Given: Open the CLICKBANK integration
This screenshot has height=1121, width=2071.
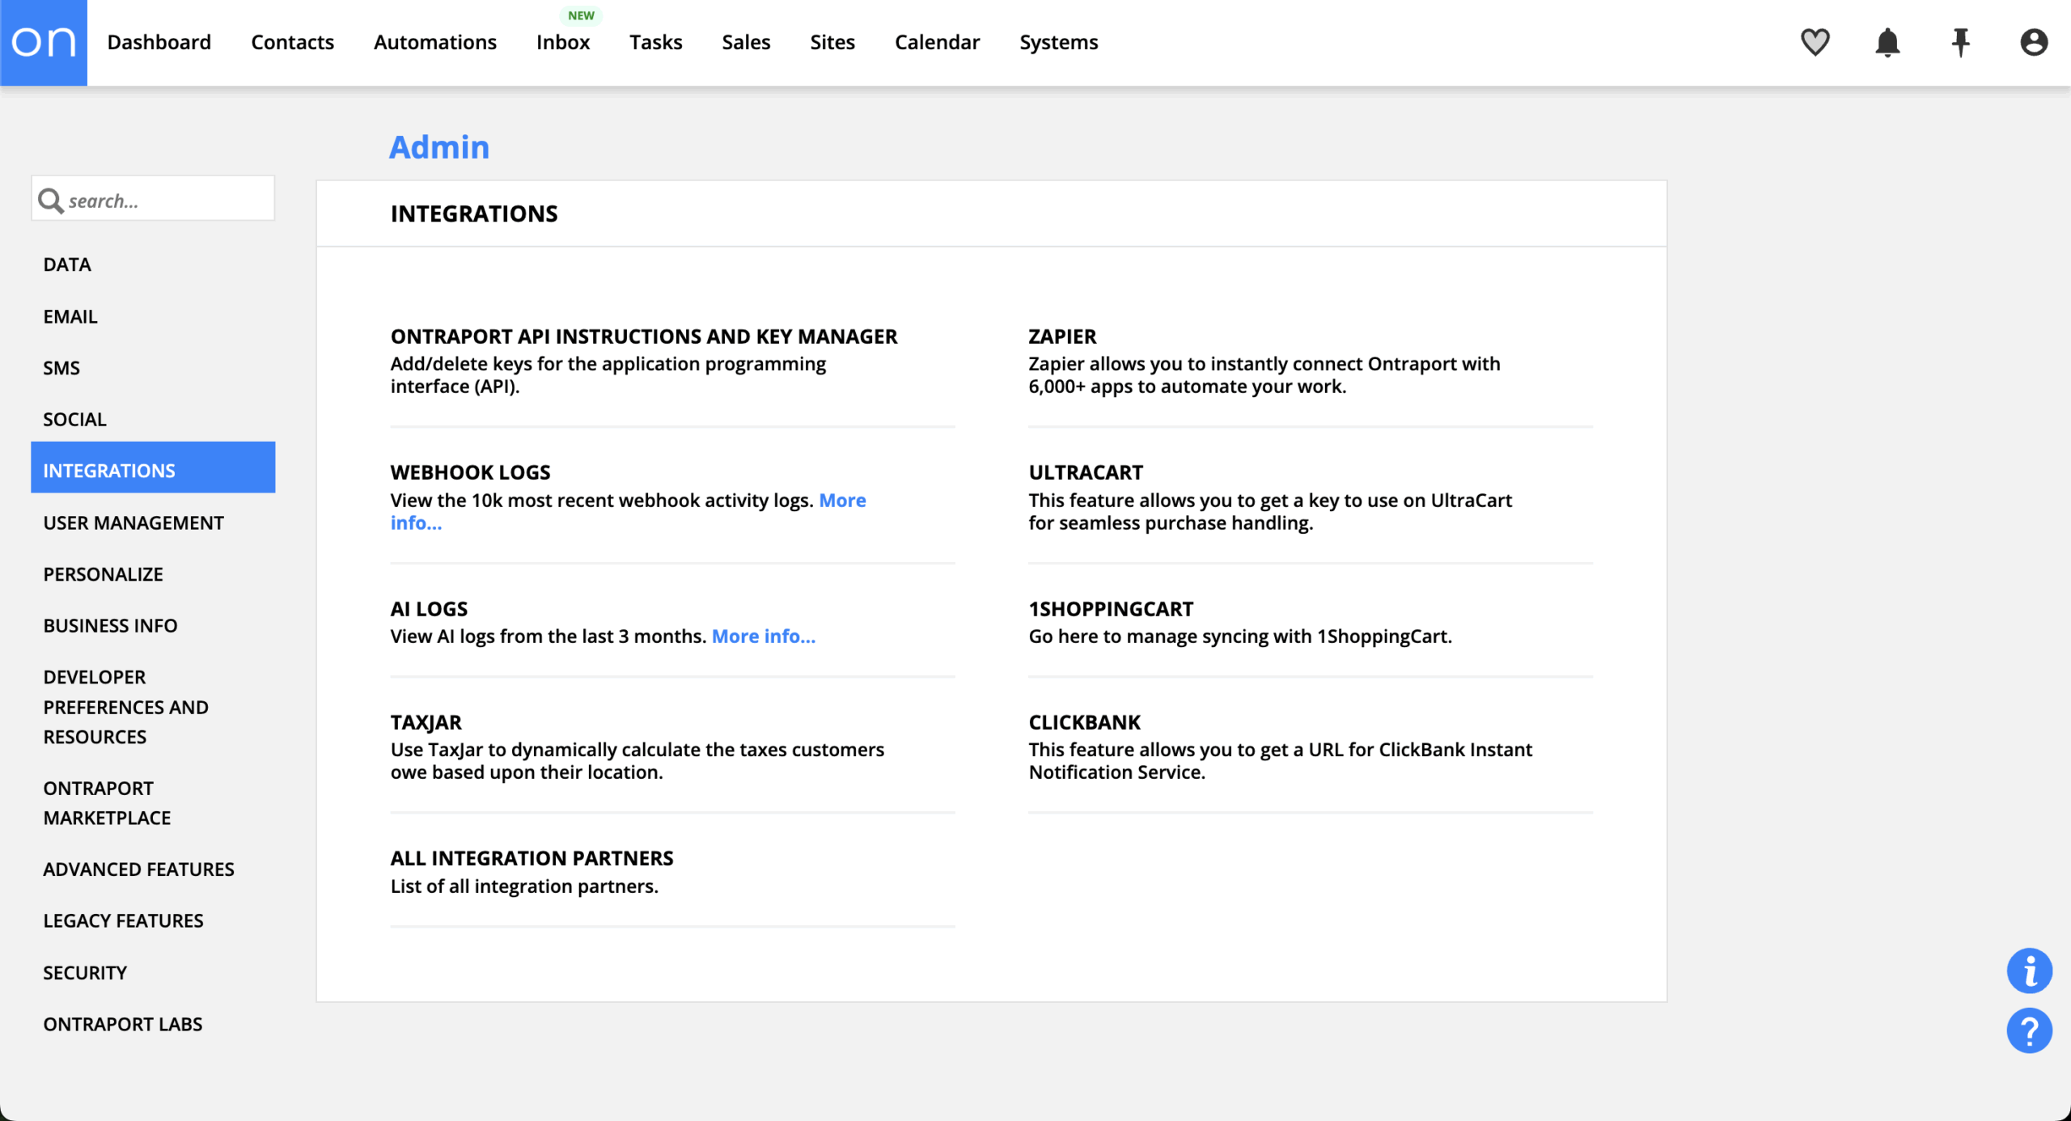Looking at the screenshot, I should tap(1084, 722).
